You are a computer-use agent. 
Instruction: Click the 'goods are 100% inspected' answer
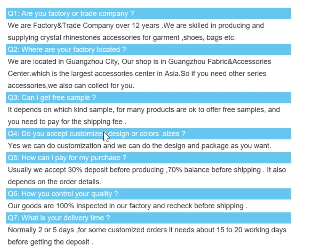(x=127, y=206)
